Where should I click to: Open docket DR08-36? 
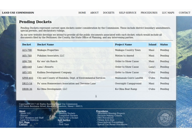click(27, 89)
